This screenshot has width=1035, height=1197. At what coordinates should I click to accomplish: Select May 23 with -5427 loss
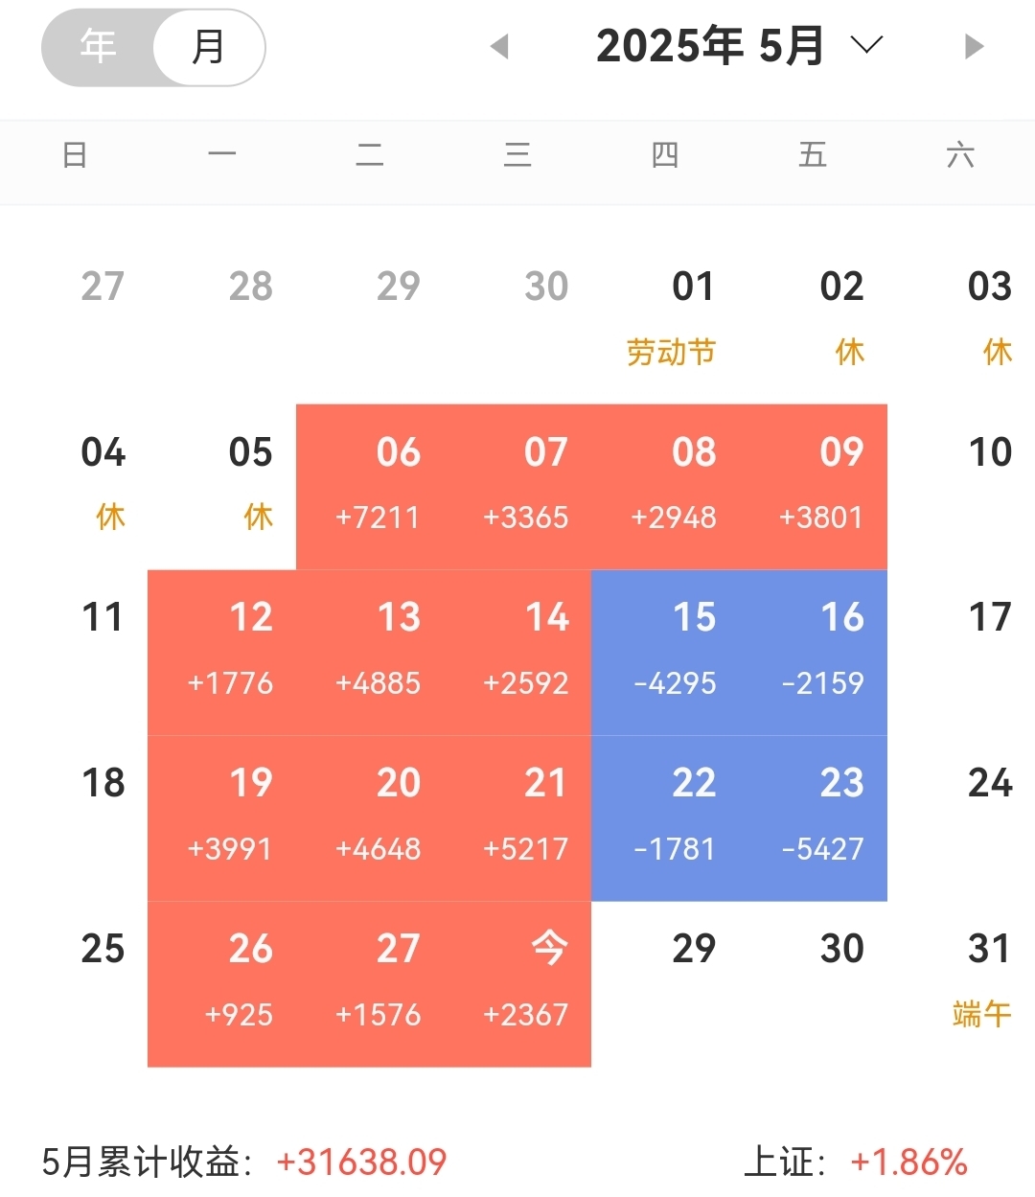coord(813,818)
